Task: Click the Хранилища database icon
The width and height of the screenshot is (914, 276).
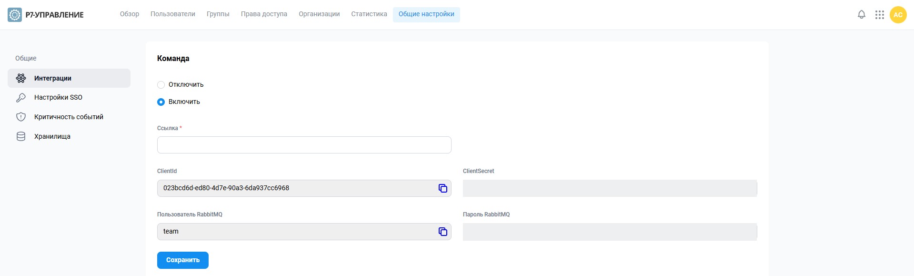Action: 21,136
